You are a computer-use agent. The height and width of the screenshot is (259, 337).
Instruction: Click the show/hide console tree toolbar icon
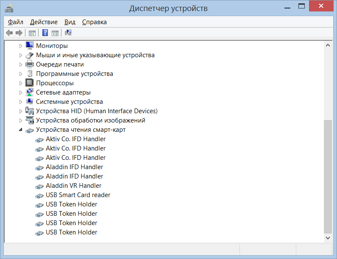[32, 33]
